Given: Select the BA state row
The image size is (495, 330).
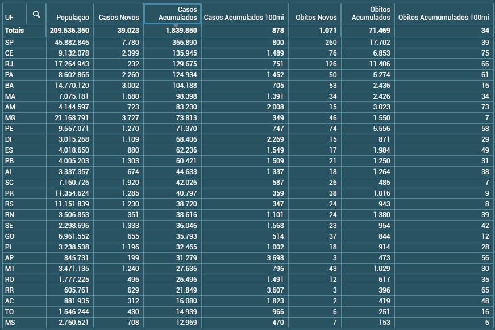Looking at the screenshot, I should (x=9, y=86).
